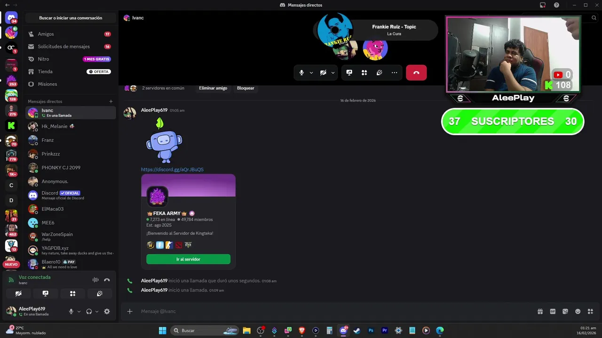Open emoji picker in message bar
The width and height of the screenshot is (602, 338).
coord(578,311)
